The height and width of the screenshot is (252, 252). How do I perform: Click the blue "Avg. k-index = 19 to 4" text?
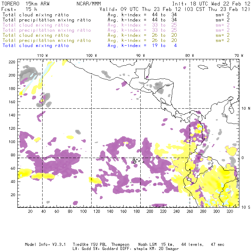coord(142,46)
